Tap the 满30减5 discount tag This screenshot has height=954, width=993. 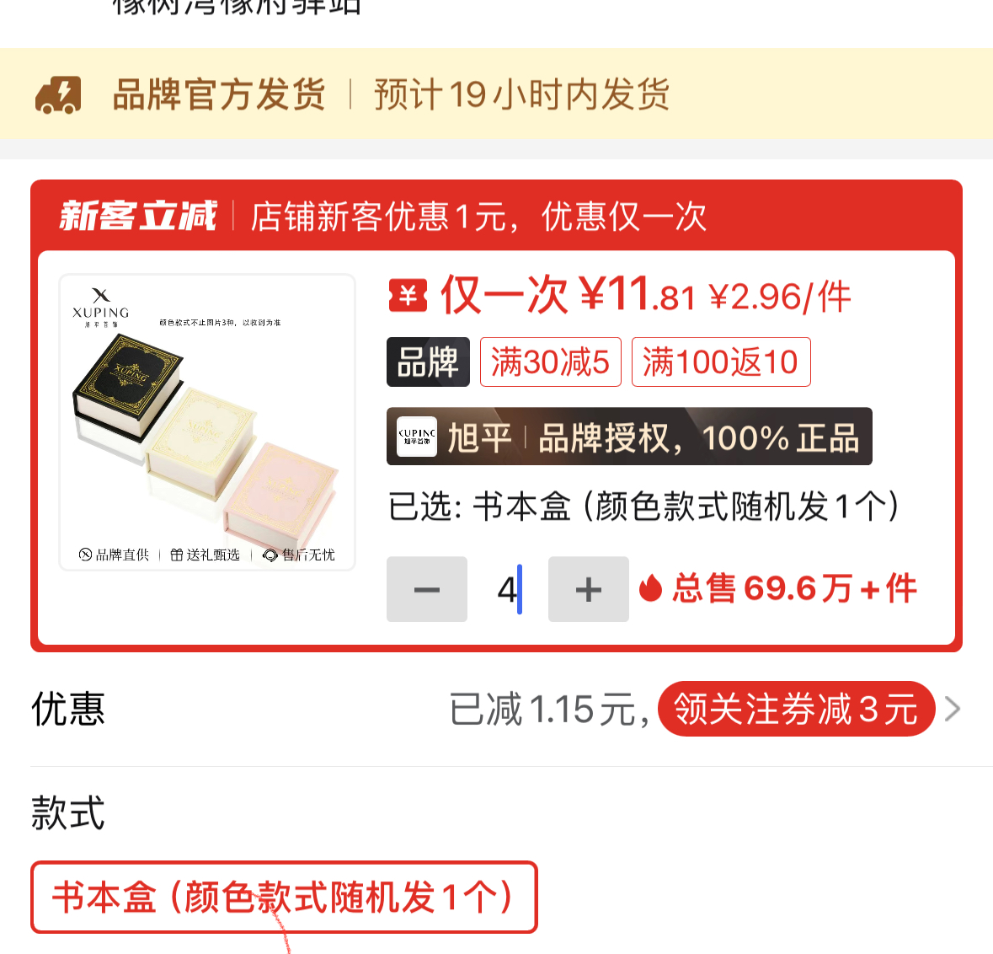pyautogui.click(x=550, y=362)
